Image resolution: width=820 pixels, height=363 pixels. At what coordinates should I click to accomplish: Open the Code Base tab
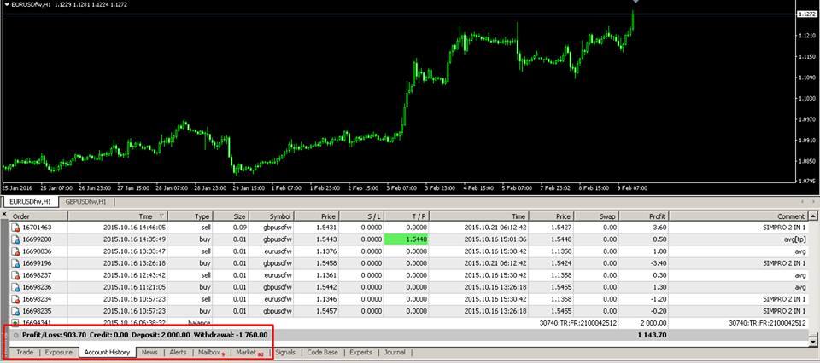click(x=322, y=353)
